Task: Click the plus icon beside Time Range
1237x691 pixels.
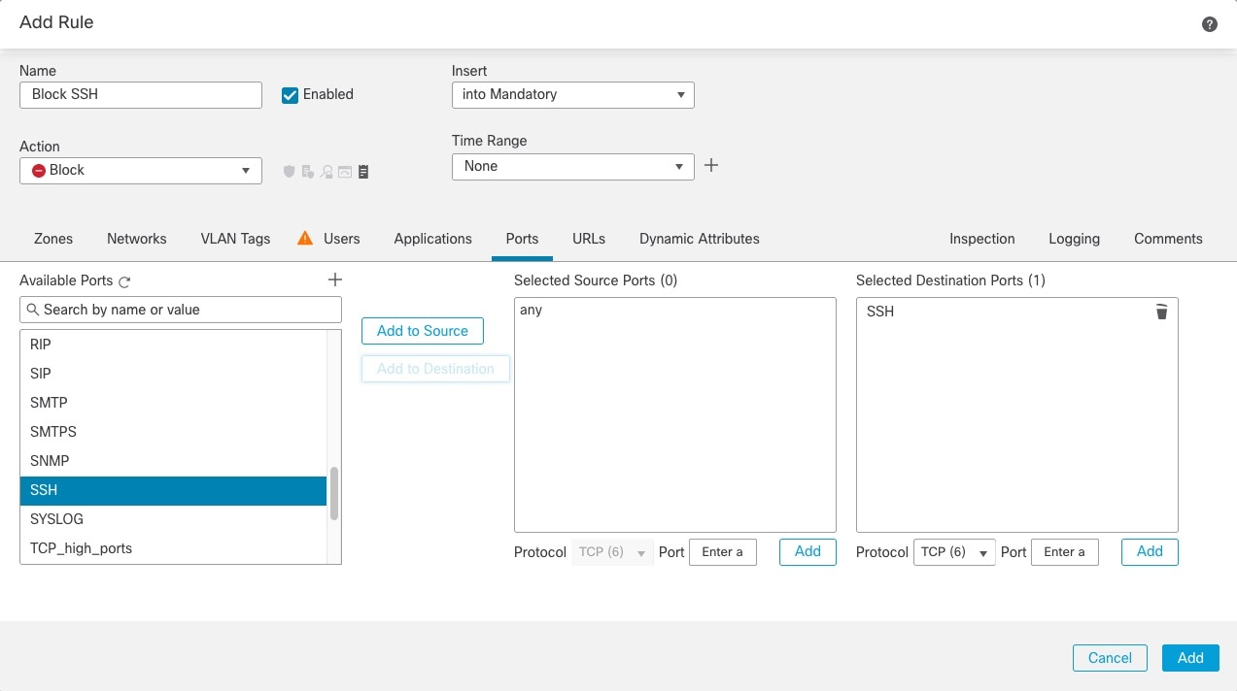Action: tap(710, 165)
